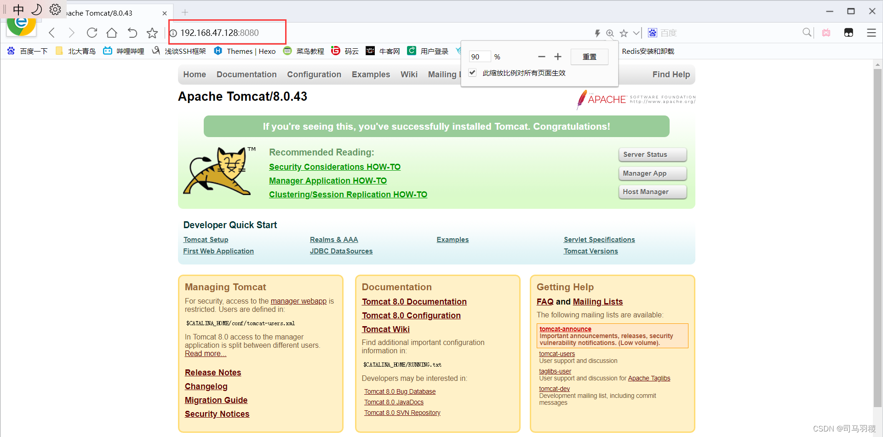Go back with the browser back arrow

point(52,33)
